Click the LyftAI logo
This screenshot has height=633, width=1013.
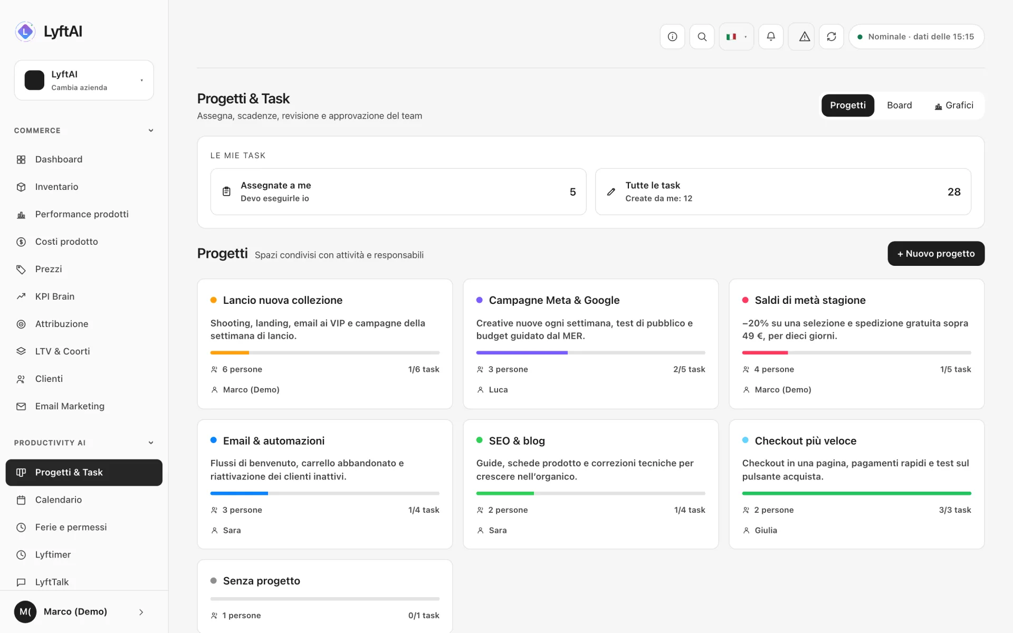coord(49,32)
